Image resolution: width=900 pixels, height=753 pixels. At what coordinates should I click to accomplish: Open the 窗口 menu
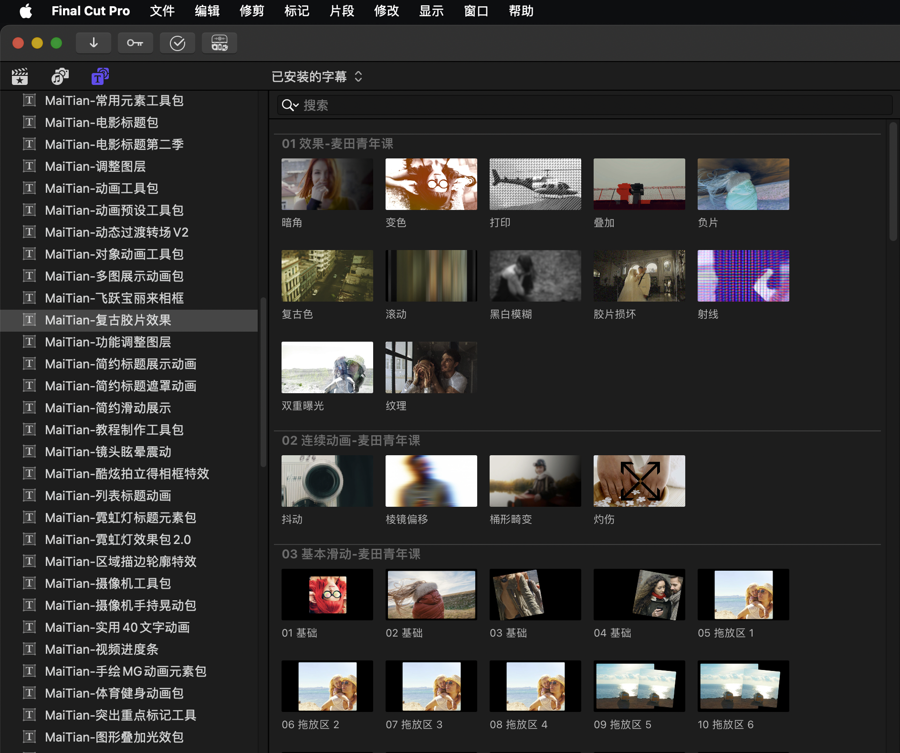point(476,11)
